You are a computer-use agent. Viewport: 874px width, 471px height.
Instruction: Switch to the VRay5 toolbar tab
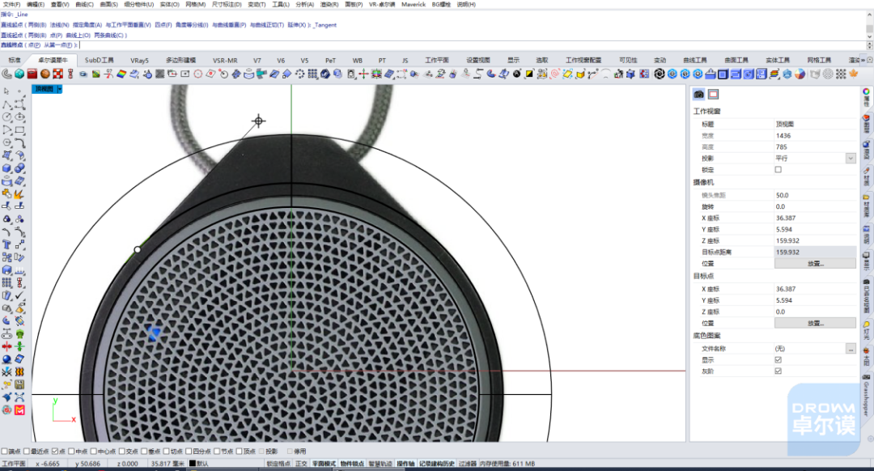(139, 60)
